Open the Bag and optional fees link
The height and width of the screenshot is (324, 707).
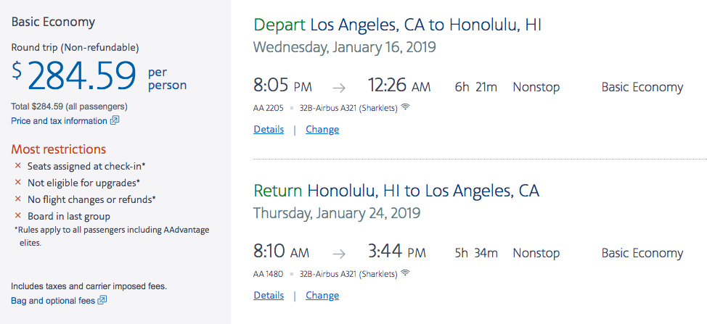click(x=53, y=300)
